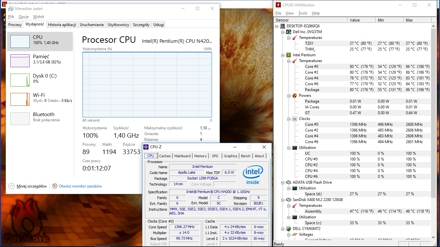Viewport: 440px width, 247px height.
Task: Open the SPD tab in CPU-Z
Action: coord(215,156)
